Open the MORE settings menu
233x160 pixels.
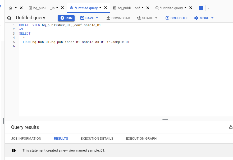[x=202, y=18]
